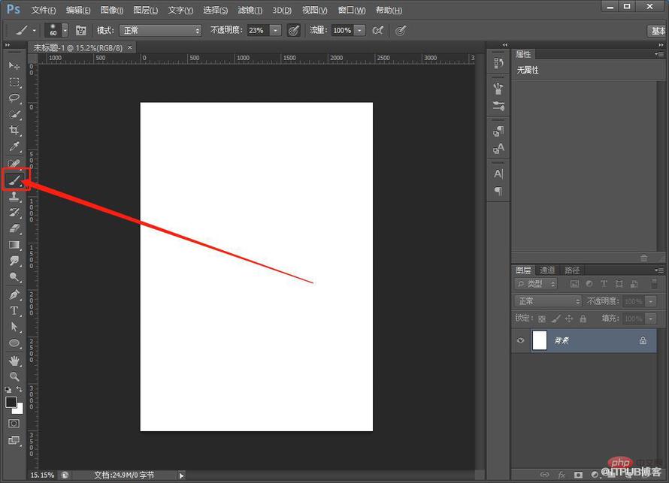Image resolution: width=669 pixels, height=483 pixels.
Task: Select the Pen tool
Action: [14, 294]
